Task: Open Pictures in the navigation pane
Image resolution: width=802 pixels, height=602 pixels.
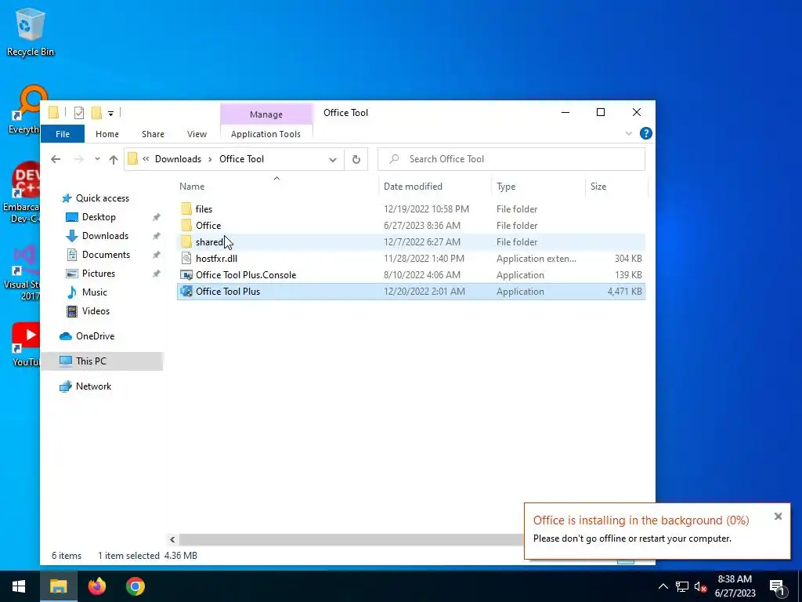Action: pyautogui.click(x=91, y=274)
